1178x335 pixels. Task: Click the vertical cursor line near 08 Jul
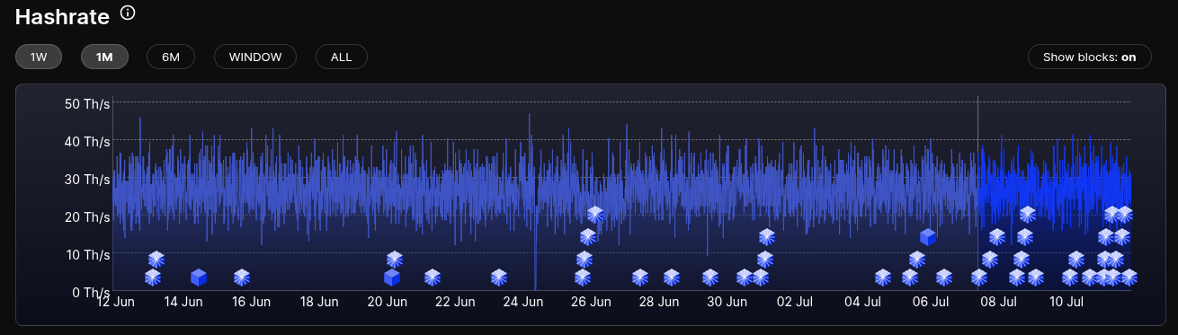click(977, 193)
